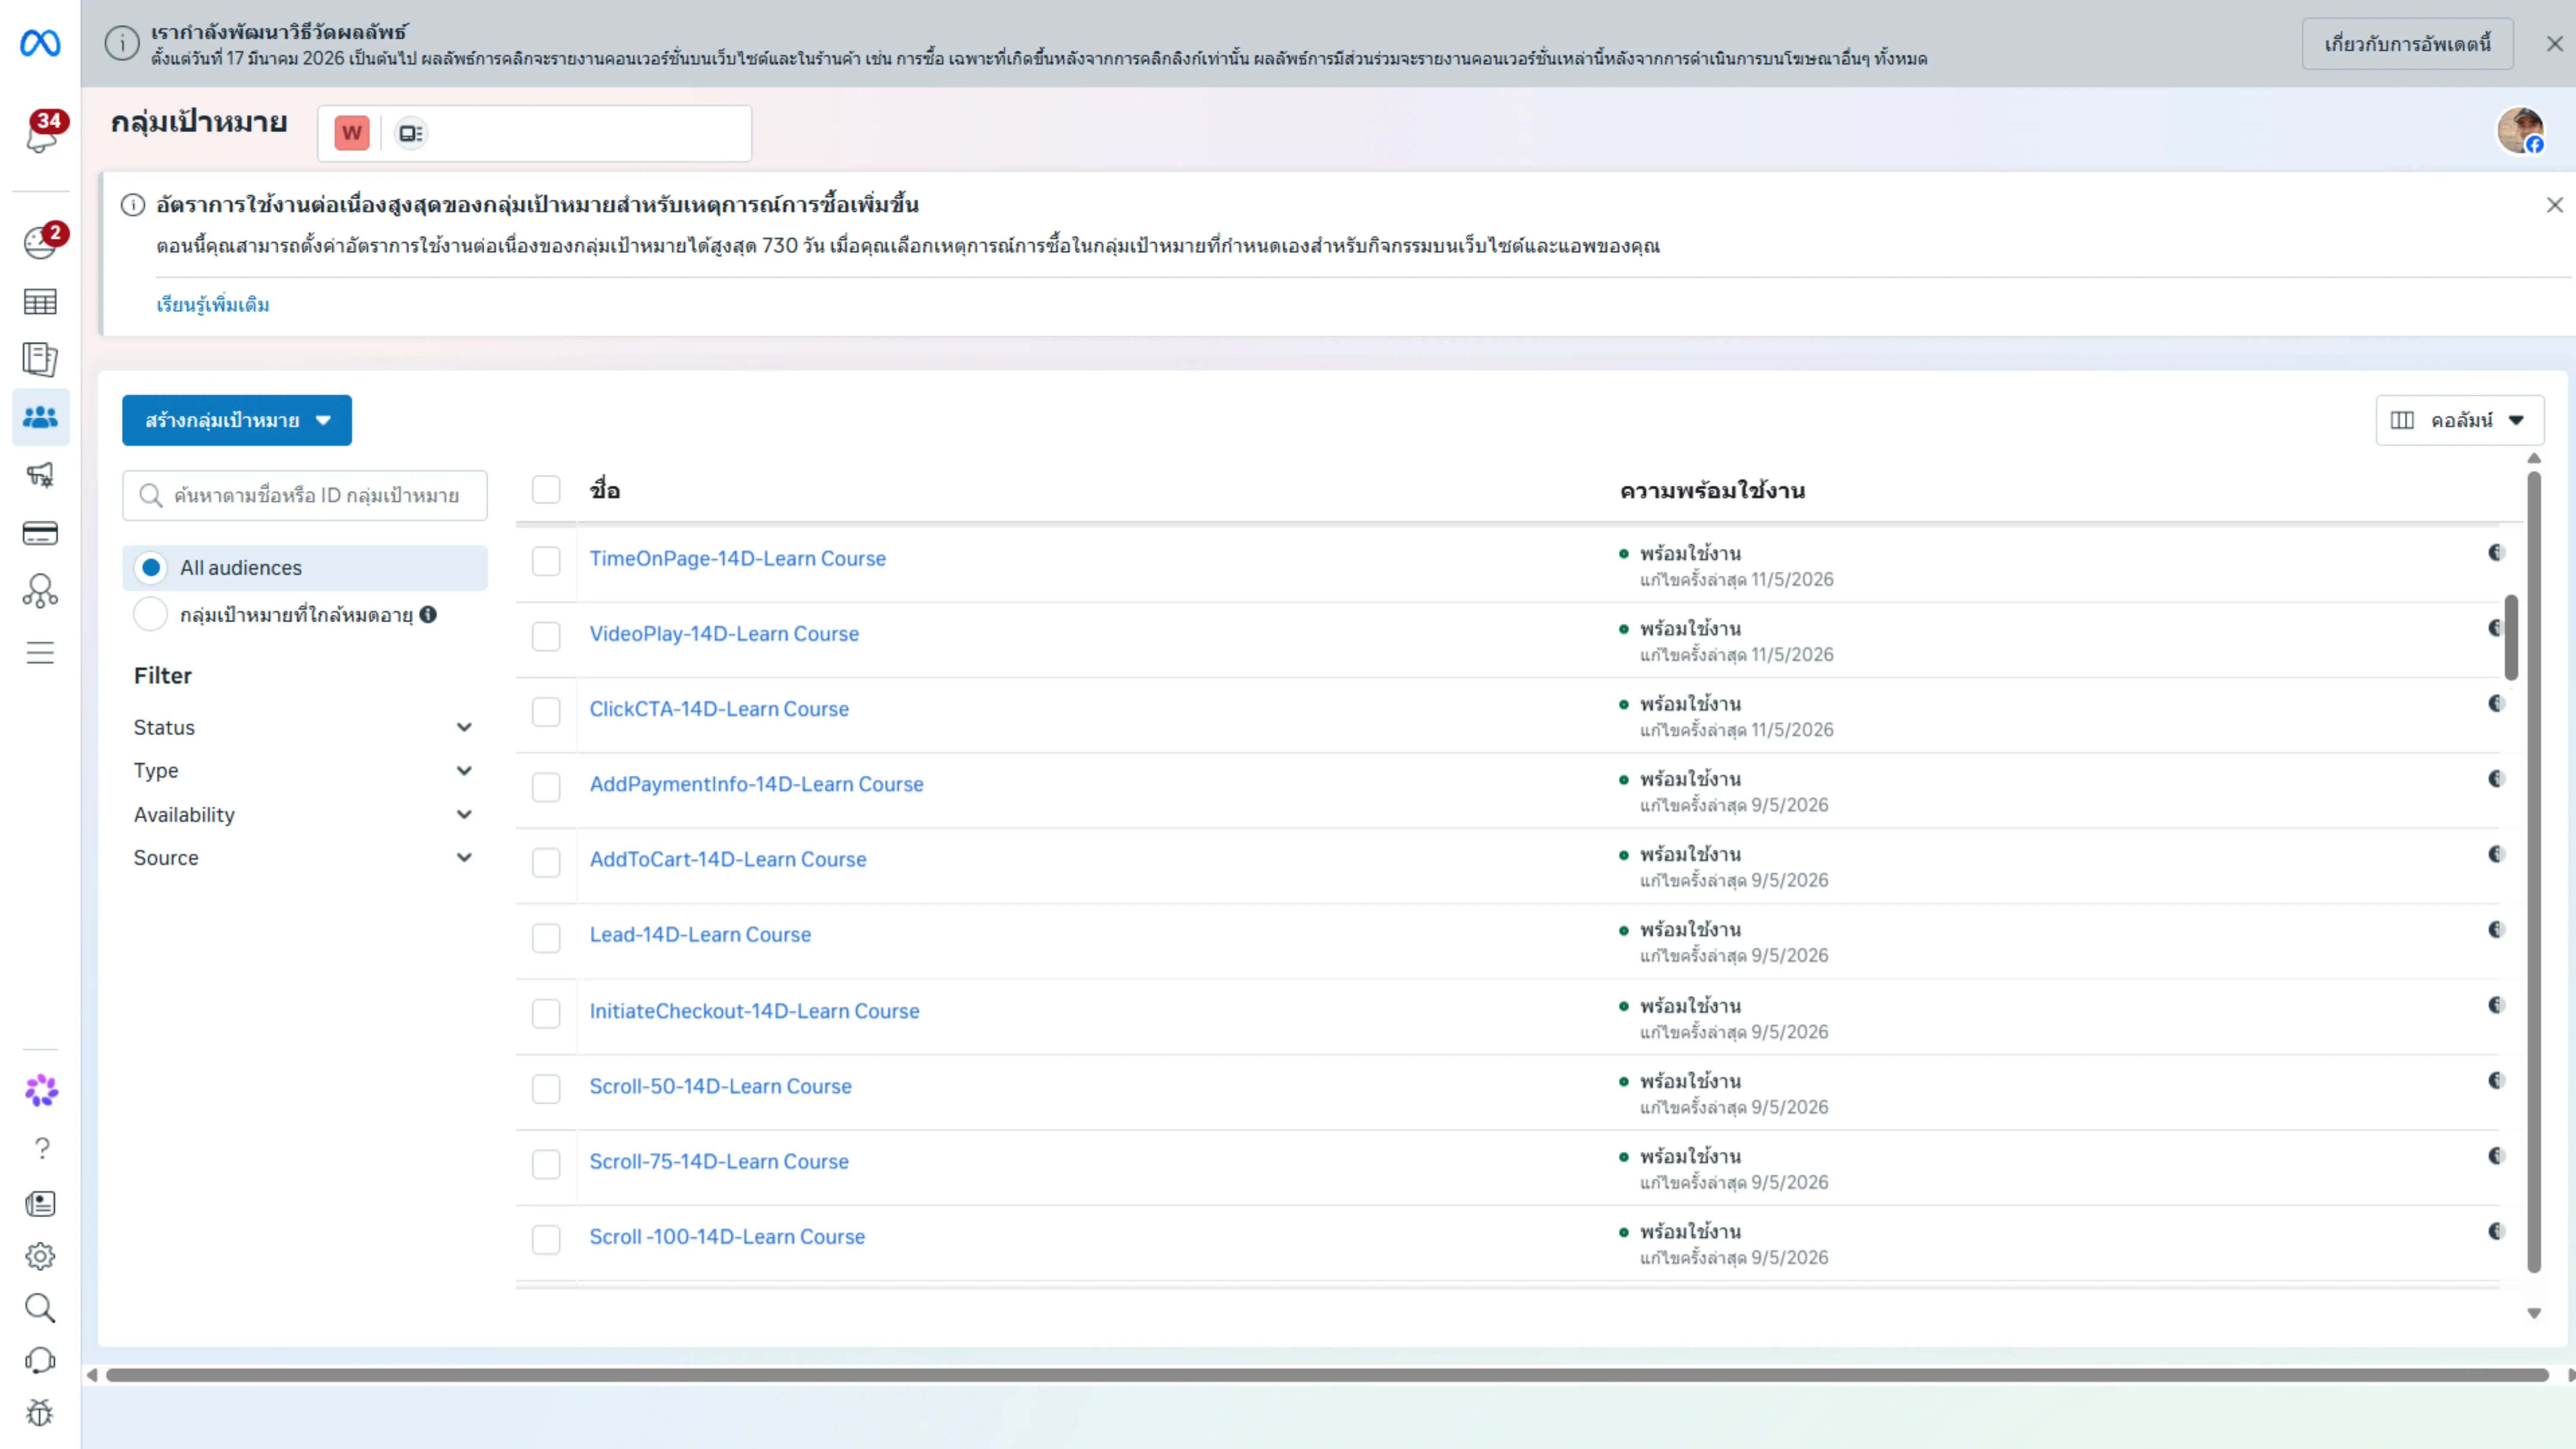The image size is (2576, 1449).
Task: Close the audience retention info notice
Action: 2554,205
